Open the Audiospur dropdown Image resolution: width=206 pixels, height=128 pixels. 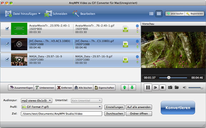[x=37, y=101]
